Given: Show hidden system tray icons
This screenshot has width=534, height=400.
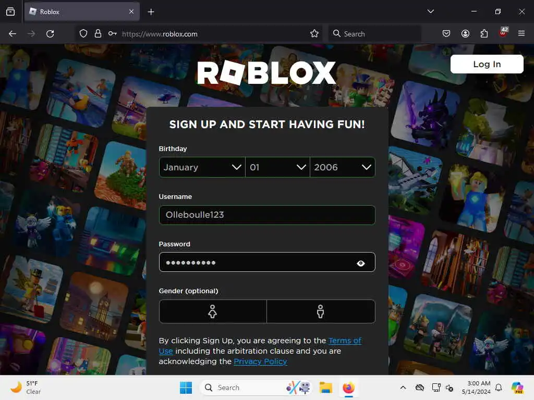Looking at the screenshot, I should tap(403, 387).
